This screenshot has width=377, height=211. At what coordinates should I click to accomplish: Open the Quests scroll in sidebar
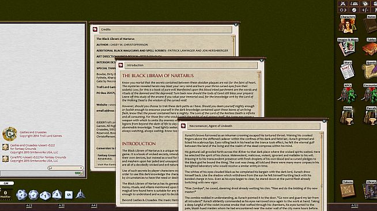coord(370,70)
